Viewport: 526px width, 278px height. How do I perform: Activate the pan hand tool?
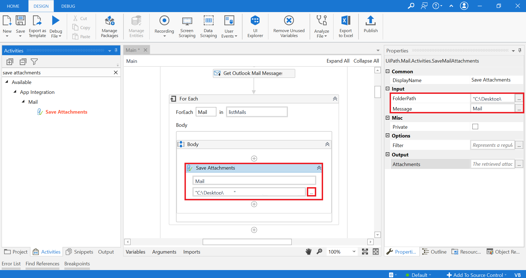309,252
